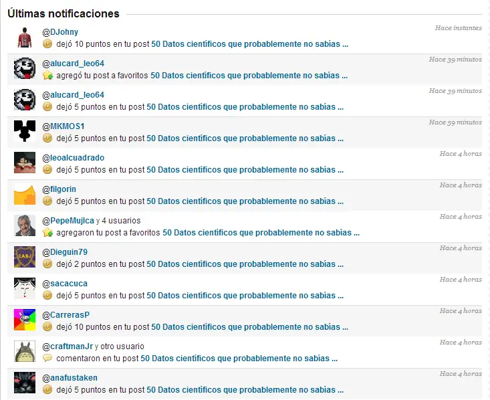The image size is (490, 400).
Task: Click the favorites star icon in alucard_leo64's notification
Action: tap(47, 75)
